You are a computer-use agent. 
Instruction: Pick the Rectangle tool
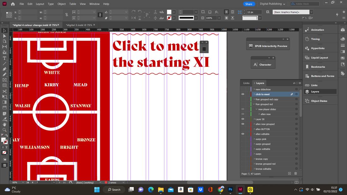tap(4, 85)
